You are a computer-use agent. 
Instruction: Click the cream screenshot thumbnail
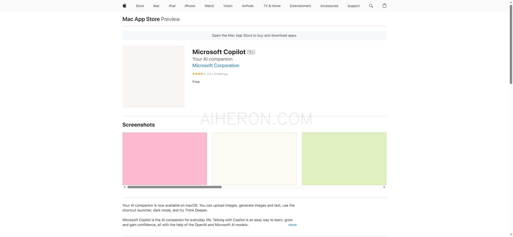point(254,159)
